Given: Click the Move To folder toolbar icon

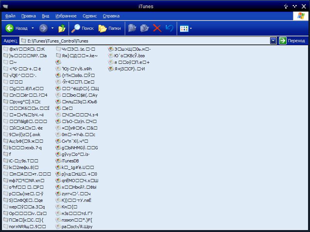Looking at the screenshot, I should coord(132,28).
